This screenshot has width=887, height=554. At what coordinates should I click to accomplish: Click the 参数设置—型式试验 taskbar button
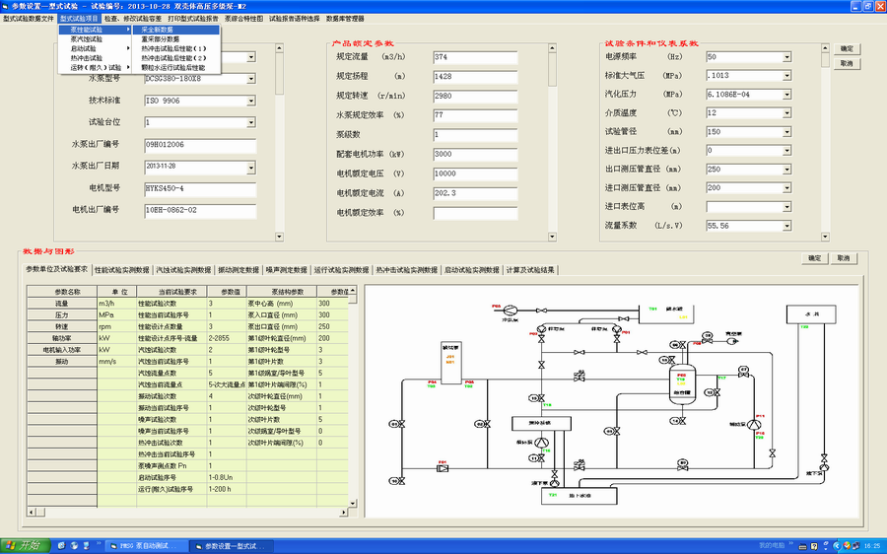click(230, 545)
